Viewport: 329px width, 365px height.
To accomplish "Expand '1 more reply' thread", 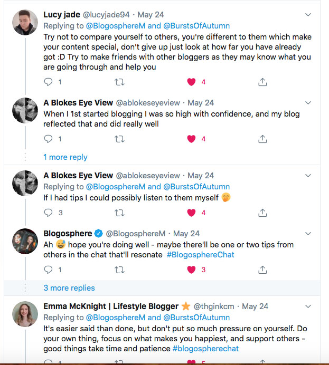I will 65,157.
